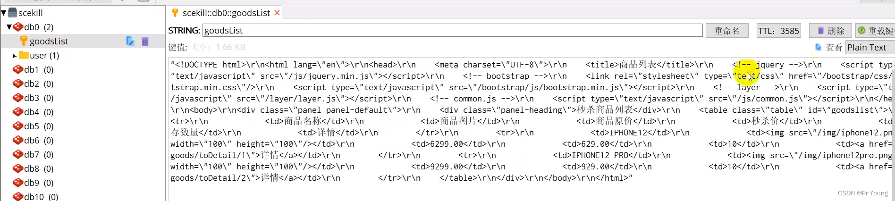Image resolution: width=895 pixels, height=201 pixels.
Task: Open the user (1) folder icon
Action: [24, 55]
